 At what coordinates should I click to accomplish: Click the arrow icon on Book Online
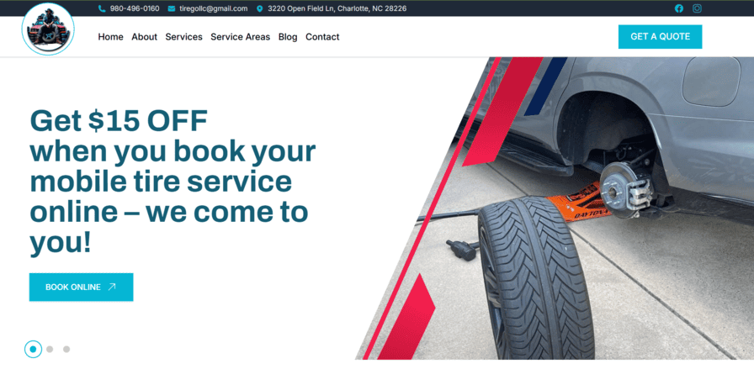tap(112, 287)
